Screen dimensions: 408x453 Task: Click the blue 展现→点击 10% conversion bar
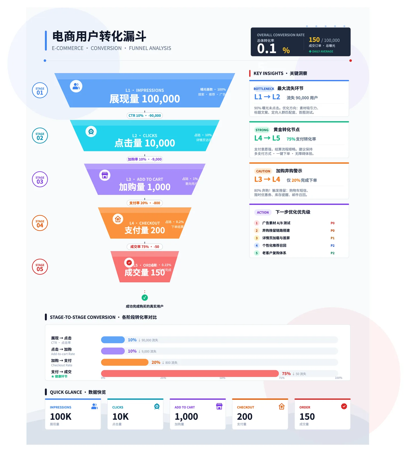click(113, 340)
